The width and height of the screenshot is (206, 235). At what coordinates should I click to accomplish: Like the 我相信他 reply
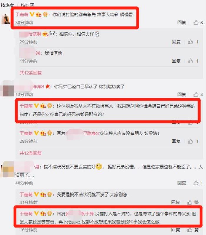click(x=190, y=61)
